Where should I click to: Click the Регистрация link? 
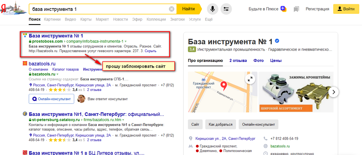point(317,9)
